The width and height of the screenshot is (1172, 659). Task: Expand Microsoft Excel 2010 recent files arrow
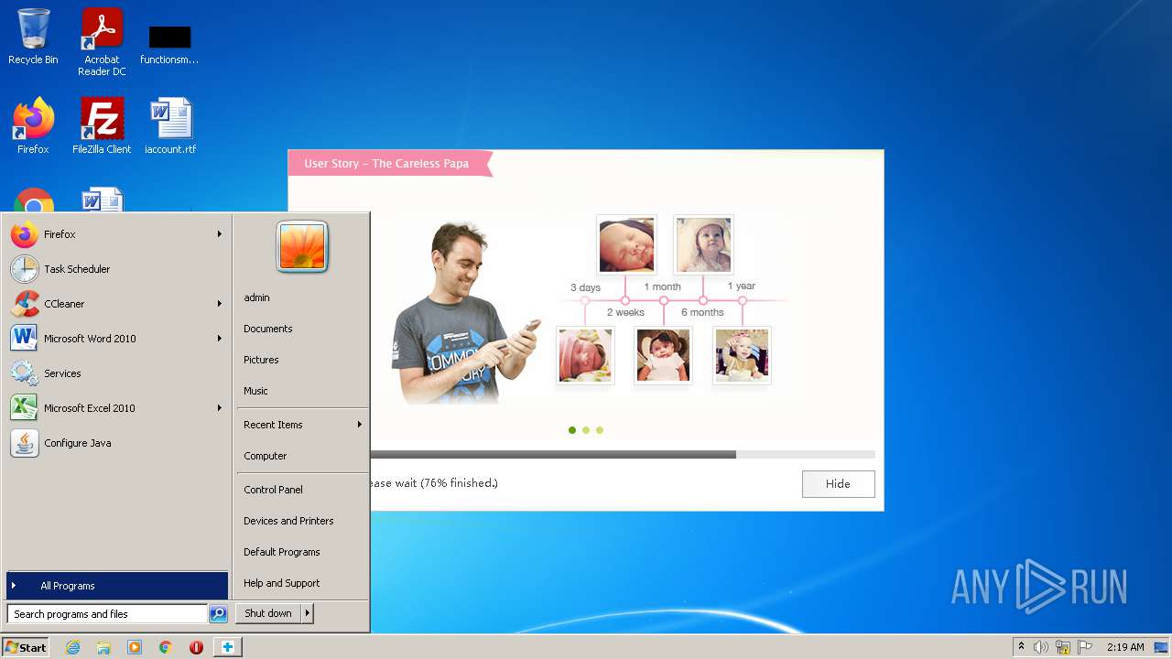[220, 408]
